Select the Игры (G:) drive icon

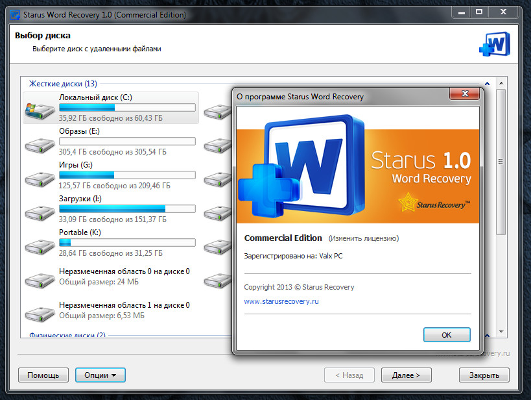[x=40, y=179]
